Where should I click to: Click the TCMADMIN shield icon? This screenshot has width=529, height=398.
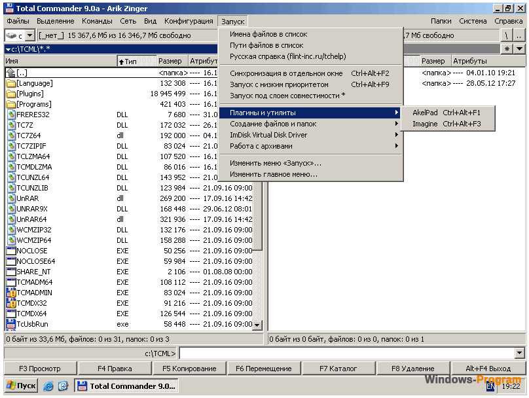click(11, 293)
